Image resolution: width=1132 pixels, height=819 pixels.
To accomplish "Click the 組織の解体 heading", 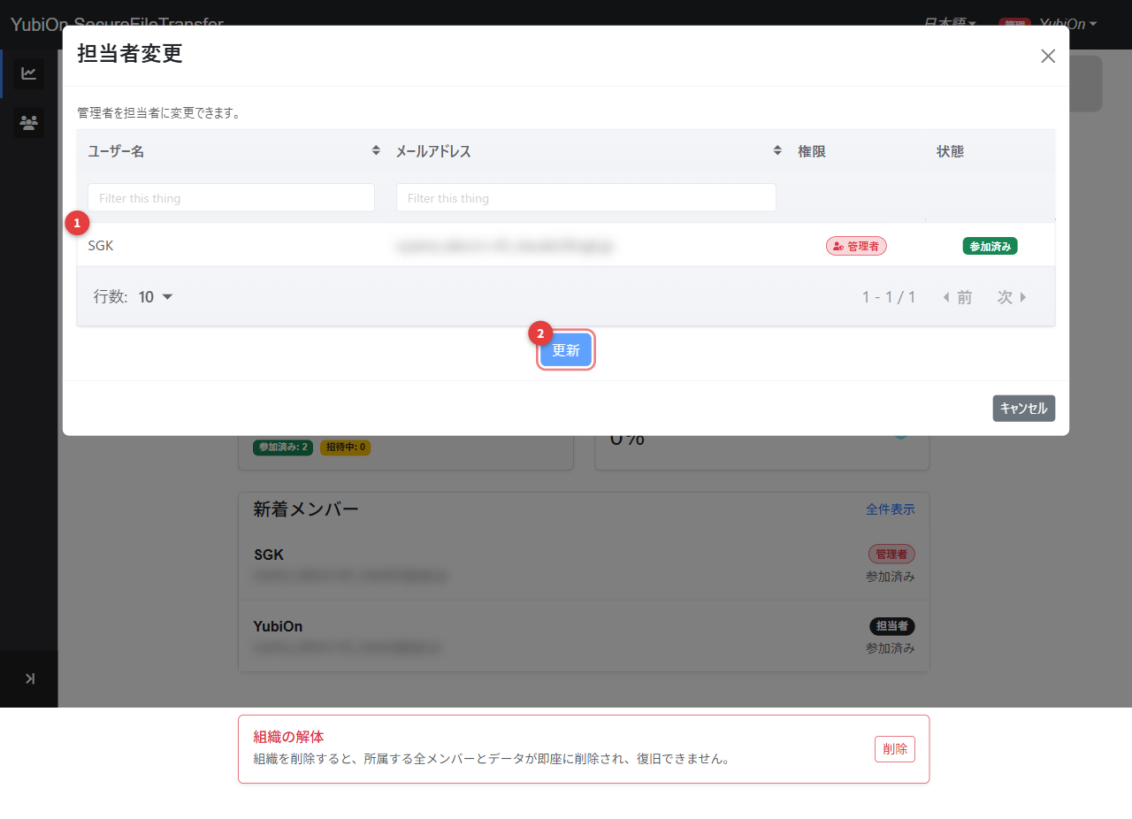I will [289, 736].
